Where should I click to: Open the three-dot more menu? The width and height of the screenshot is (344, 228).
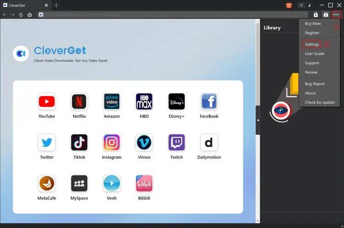click(x=336, y=15)
